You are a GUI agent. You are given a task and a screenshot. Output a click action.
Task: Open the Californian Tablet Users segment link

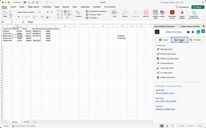click(x=165, y=109)
